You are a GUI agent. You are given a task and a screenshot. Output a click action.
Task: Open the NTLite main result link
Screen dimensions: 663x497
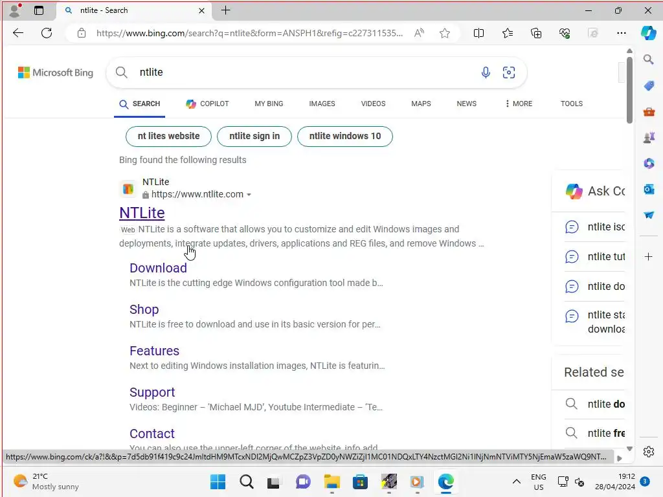[x=142, y=213]
